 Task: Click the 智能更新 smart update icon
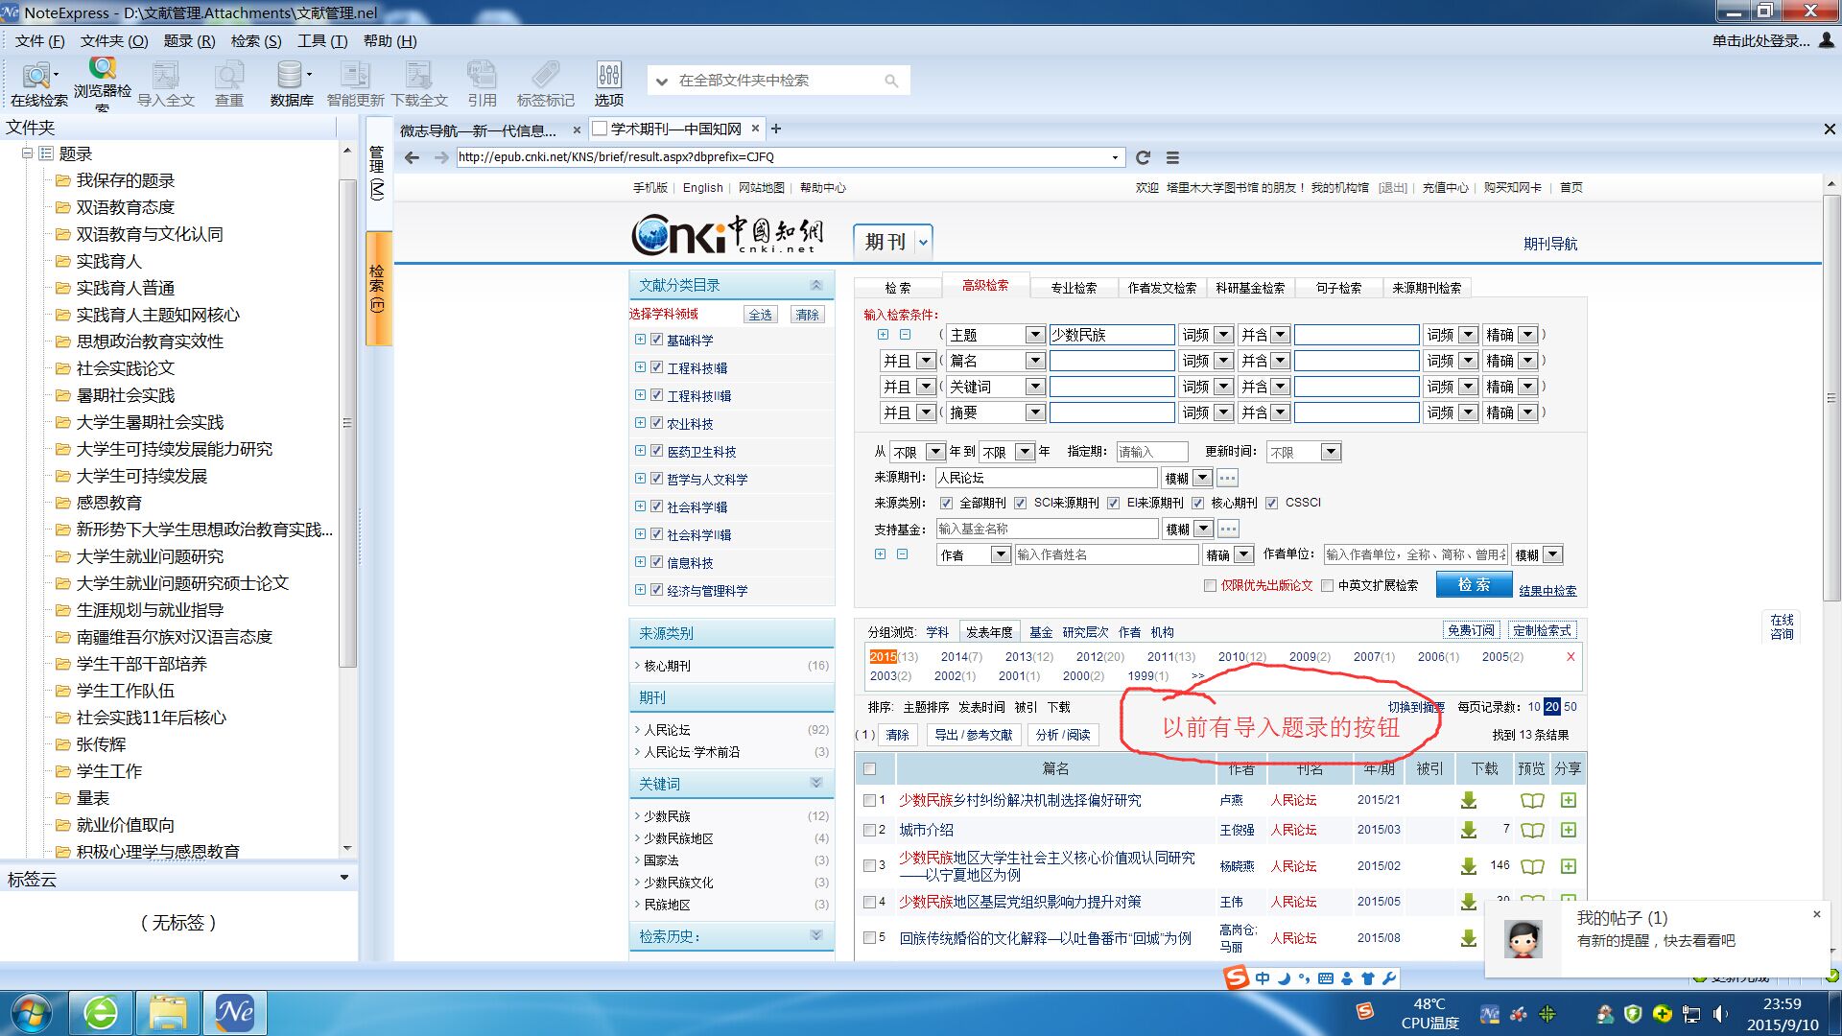(x=355, y=83)
